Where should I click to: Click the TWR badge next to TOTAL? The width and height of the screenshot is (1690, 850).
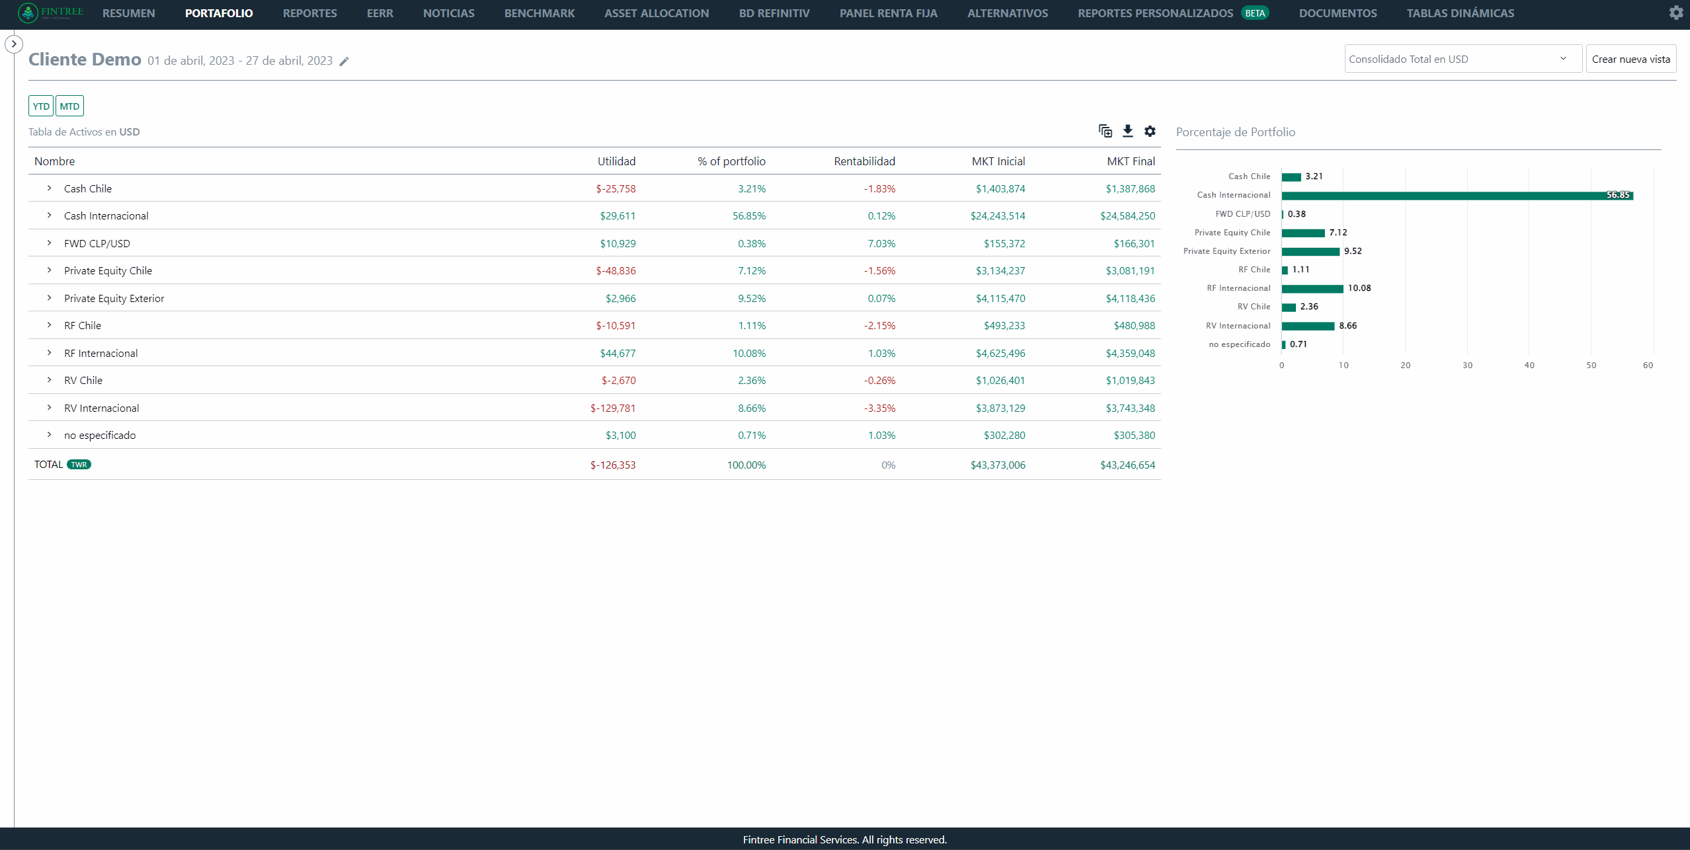[79, 465]
